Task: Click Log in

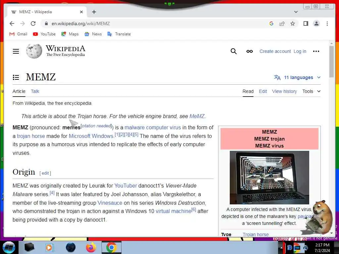Action: point(300,51)
